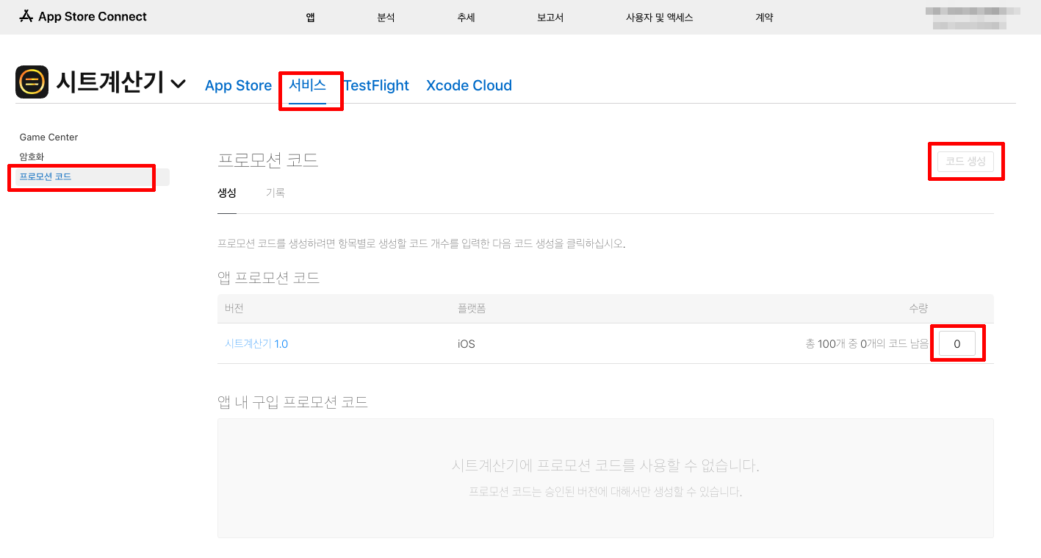Select Game Center in sidebar
Image resolution: width=1041 pixels, height=558 pixels.
point(48,137)
